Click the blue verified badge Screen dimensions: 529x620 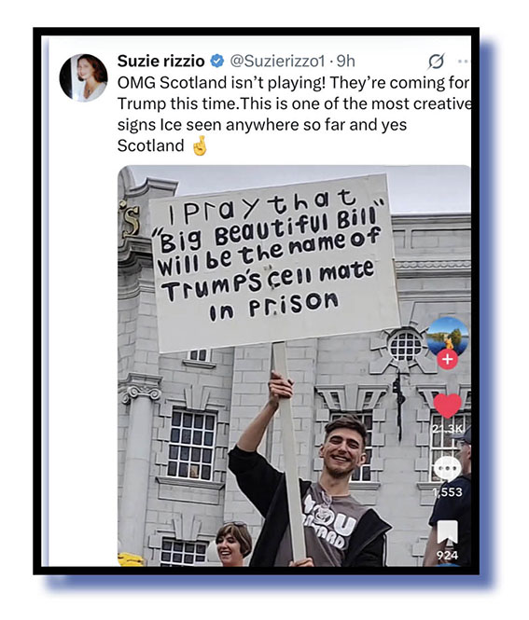[216, 61]
